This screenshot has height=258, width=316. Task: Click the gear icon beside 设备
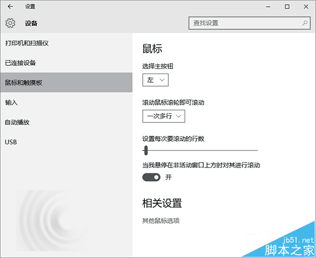point(11,23)
